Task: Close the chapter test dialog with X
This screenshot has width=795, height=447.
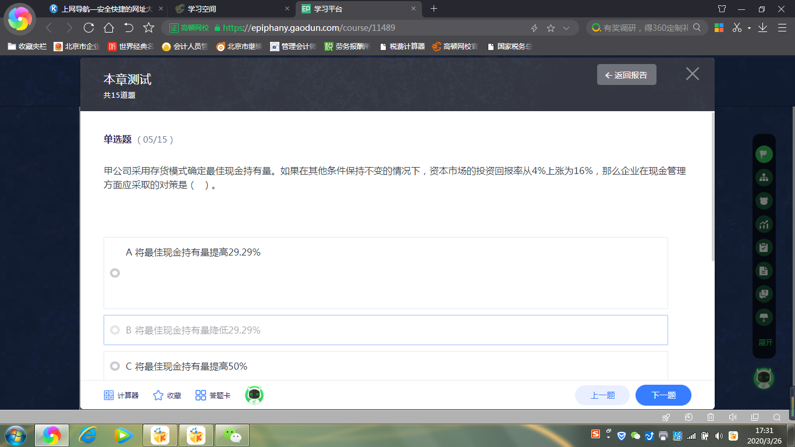Action: click(x=692, y=74)
